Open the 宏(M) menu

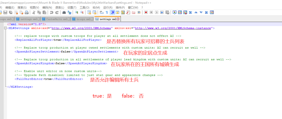[96, 8]
